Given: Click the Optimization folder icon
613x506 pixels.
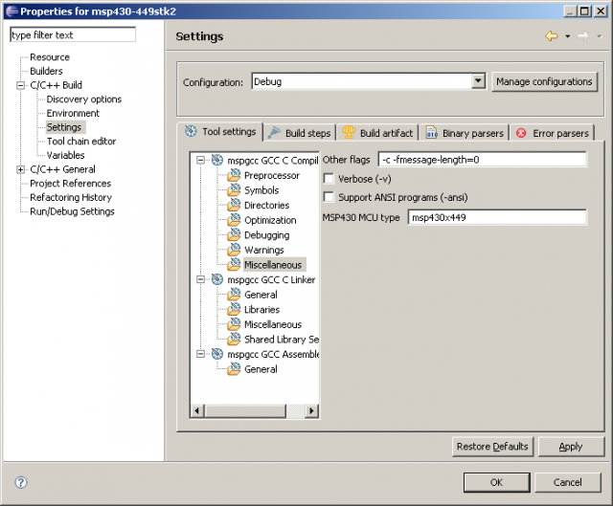Looking at the screenshot, I should pyautogui.click(x=234, y=220).
